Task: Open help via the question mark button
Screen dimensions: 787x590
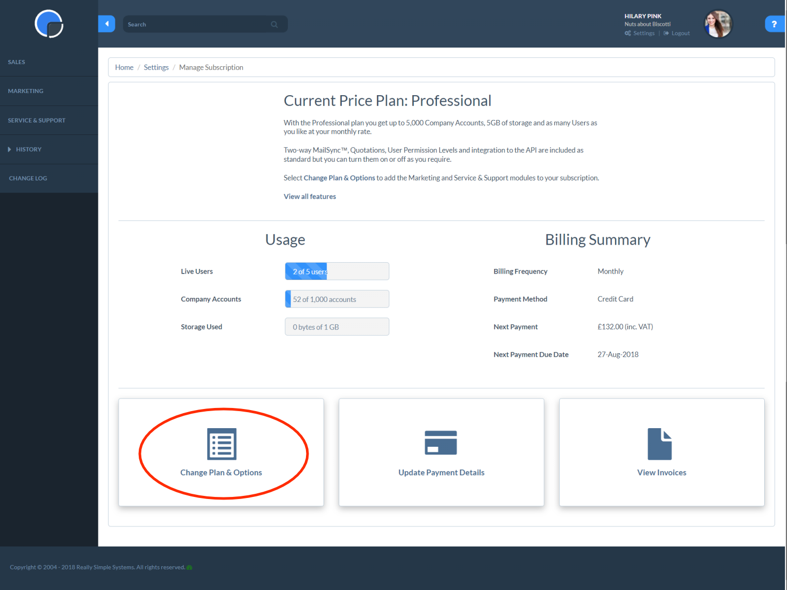Action: pos(775,24)
